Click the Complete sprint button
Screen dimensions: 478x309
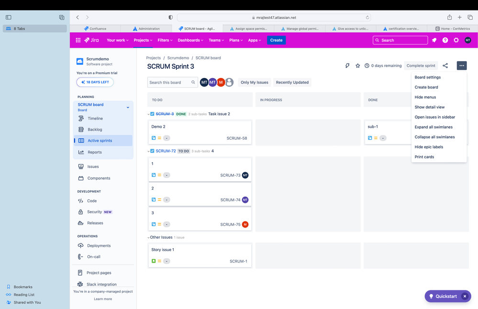(x=421, y=66)
